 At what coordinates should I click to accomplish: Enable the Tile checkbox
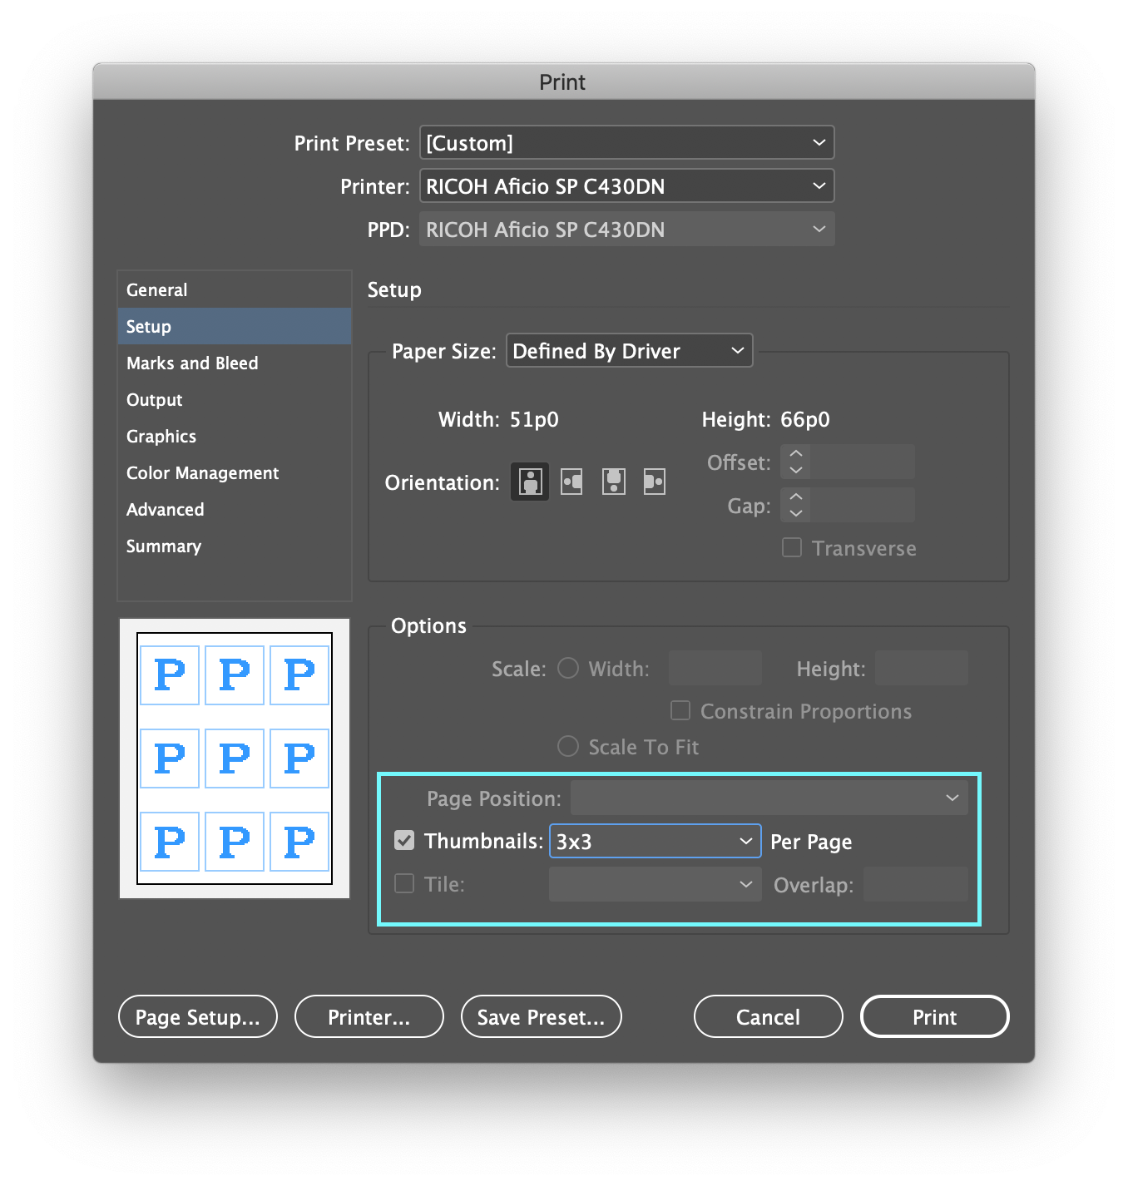click(x=404, y=883)
